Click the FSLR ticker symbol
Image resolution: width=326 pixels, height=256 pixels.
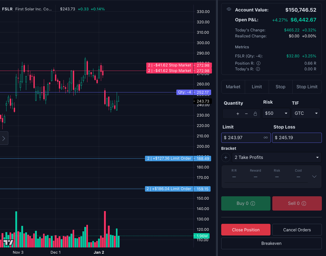(x=7, y=9)
